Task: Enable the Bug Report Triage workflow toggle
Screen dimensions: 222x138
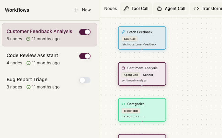Action: point(85,80)
